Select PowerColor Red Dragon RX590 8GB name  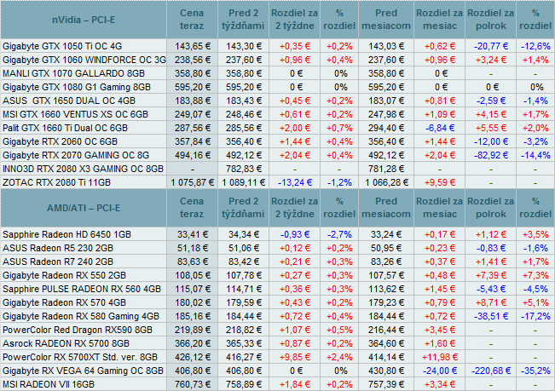point(78,330)
